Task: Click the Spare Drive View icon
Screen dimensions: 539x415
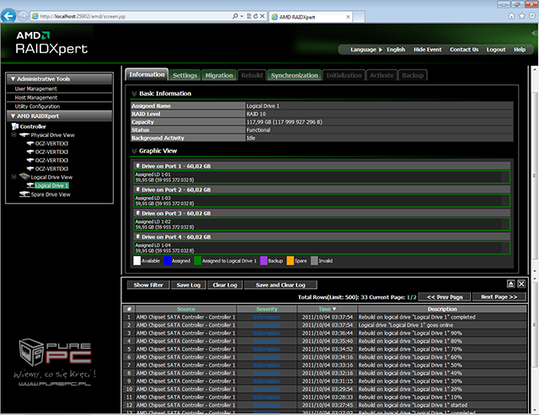Action: pos(24,194)
